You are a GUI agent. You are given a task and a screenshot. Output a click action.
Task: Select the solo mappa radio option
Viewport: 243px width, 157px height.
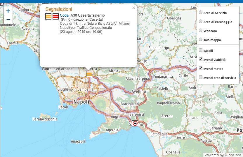(x=201, y=40)
